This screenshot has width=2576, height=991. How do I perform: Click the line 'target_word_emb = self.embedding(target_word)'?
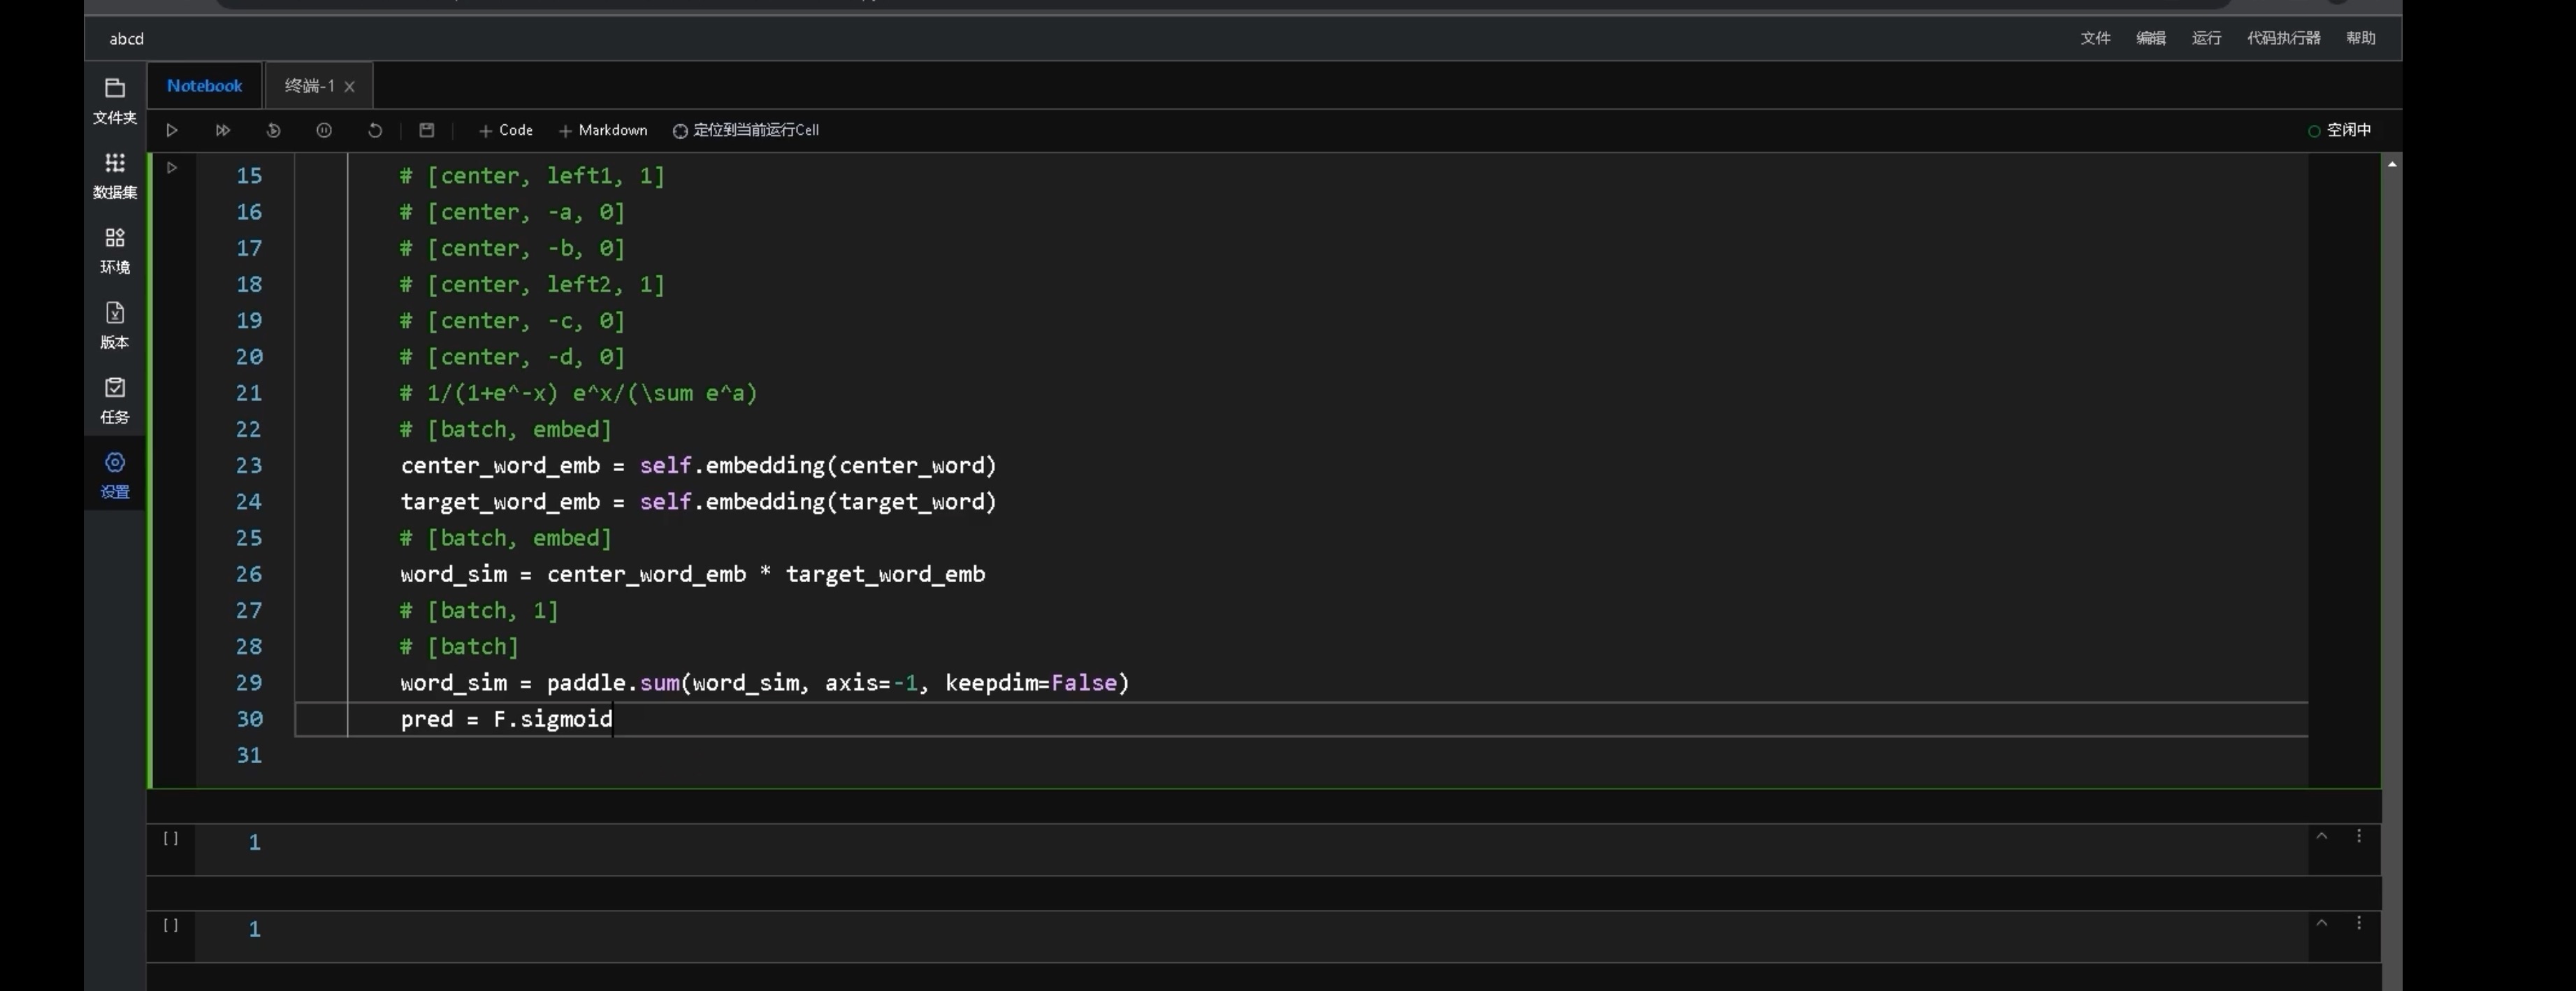(698, 502)
